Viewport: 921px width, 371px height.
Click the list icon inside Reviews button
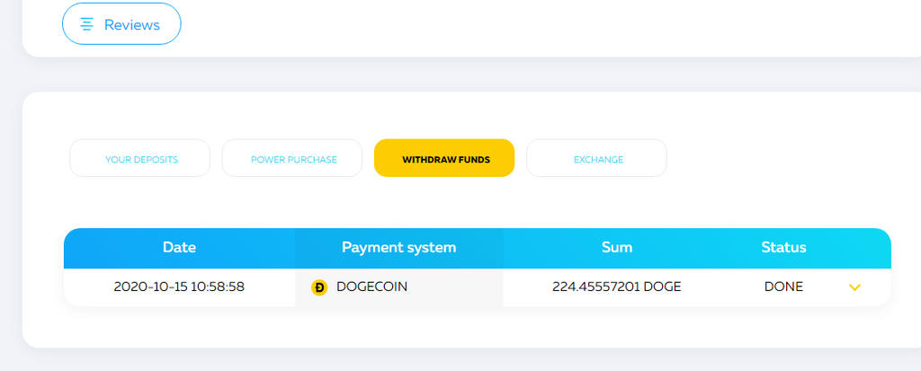pos(87,24)
